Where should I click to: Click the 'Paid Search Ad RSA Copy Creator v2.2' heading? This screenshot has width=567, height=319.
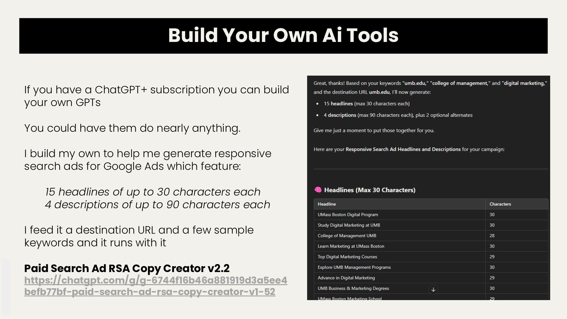[x=127, y=268]
